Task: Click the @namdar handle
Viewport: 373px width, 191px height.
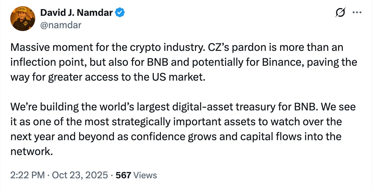Action: click(x=61, y=25)
